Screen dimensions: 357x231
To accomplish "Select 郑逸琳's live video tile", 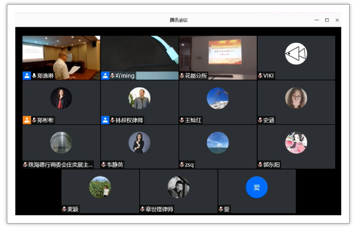I will (61, 58).
